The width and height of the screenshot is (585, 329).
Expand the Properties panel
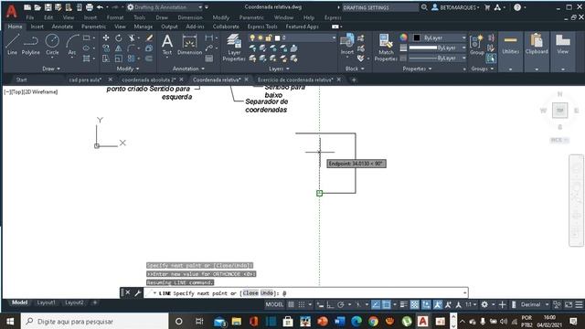point(417,69)
